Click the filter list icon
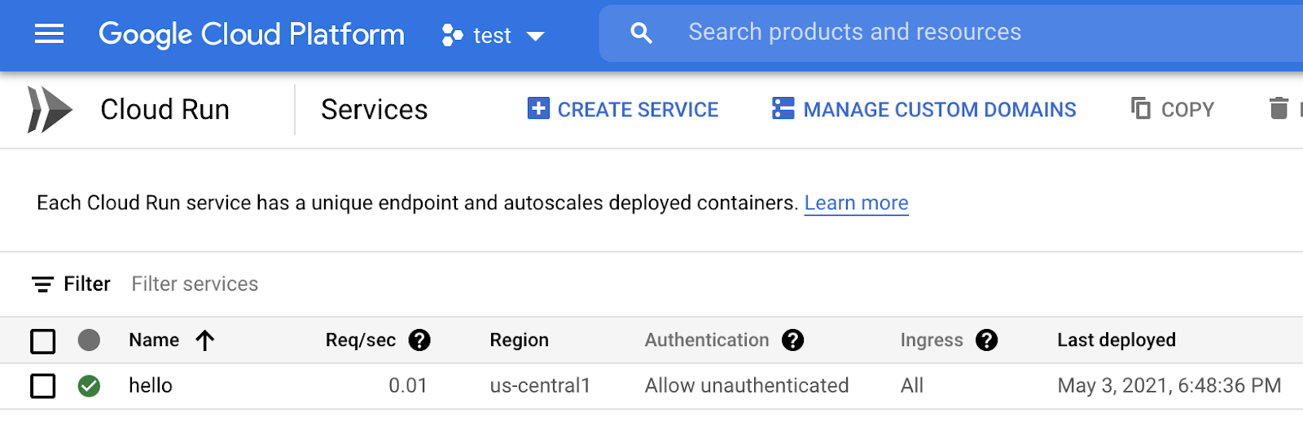This screenshot has width=1303, height=421. point(42,284)
